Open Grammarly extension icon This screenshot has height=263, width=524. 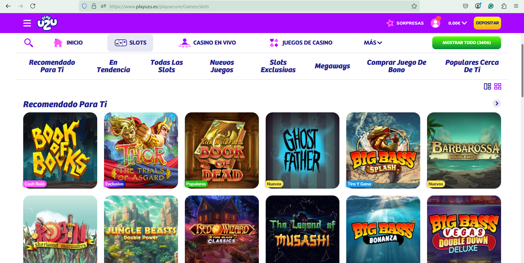tap(491, 6)
